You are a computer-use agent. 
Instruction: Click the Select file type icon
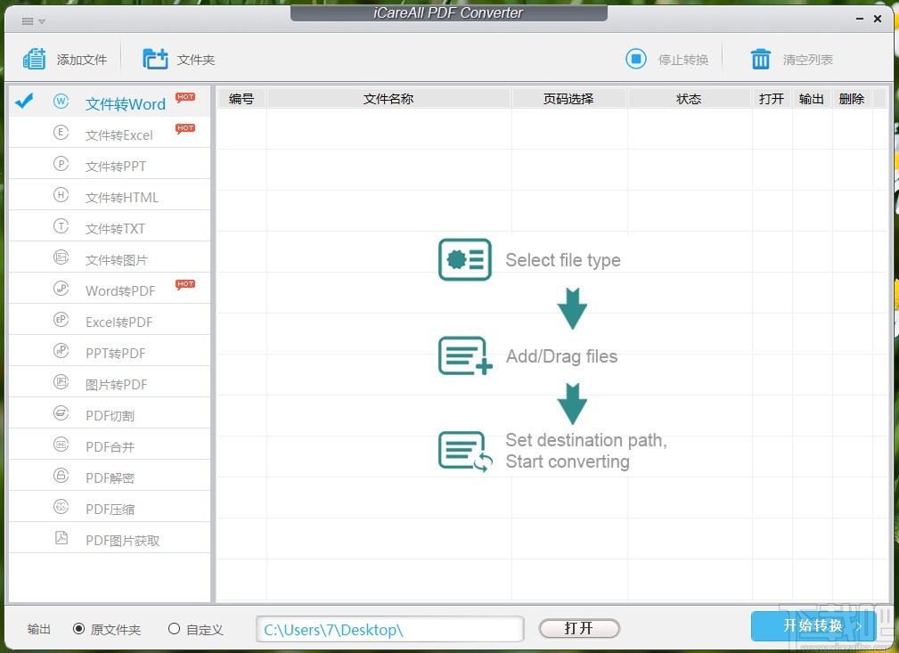coord(465,260)
